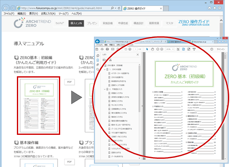The height and width of the screenshot is (167, 230).
Task: Send the PDF by email envelope icon
Action: pyautogui.click(x=113, y=49)
